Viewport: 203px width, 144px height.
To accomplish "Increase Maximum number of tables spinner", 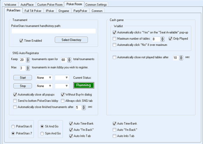I will [x=162, y=37].
